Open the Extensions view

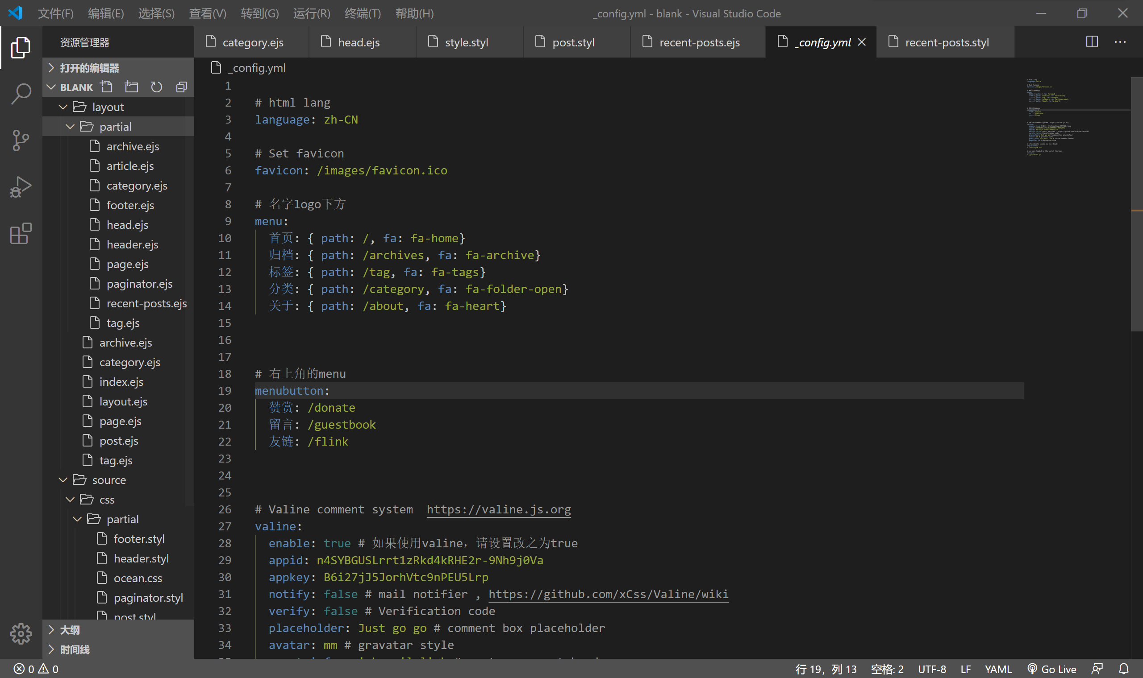[21, 234]
